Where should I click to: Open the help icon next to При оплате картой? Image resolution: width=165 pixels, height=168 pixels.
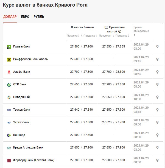click(x=120, y=31)
